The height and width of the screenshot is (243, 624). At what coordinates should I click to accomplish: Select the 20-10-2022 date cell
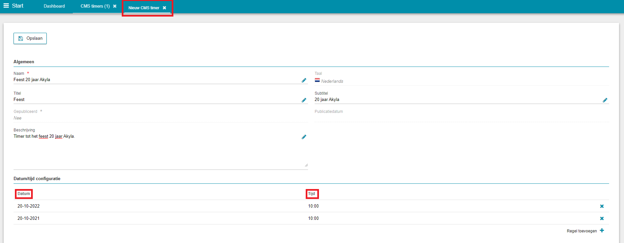pos(28,206)
